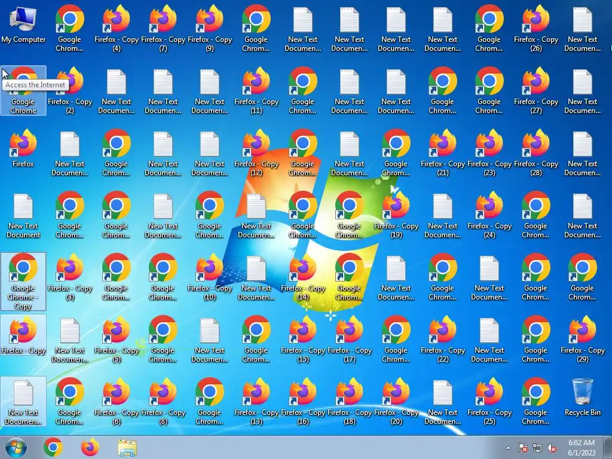
Task: Open the Recycle Bin icon
Action: point(582,397)
